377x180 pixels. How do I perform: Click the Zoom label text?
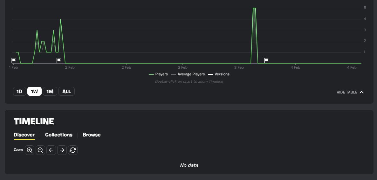tap(18, 150)
